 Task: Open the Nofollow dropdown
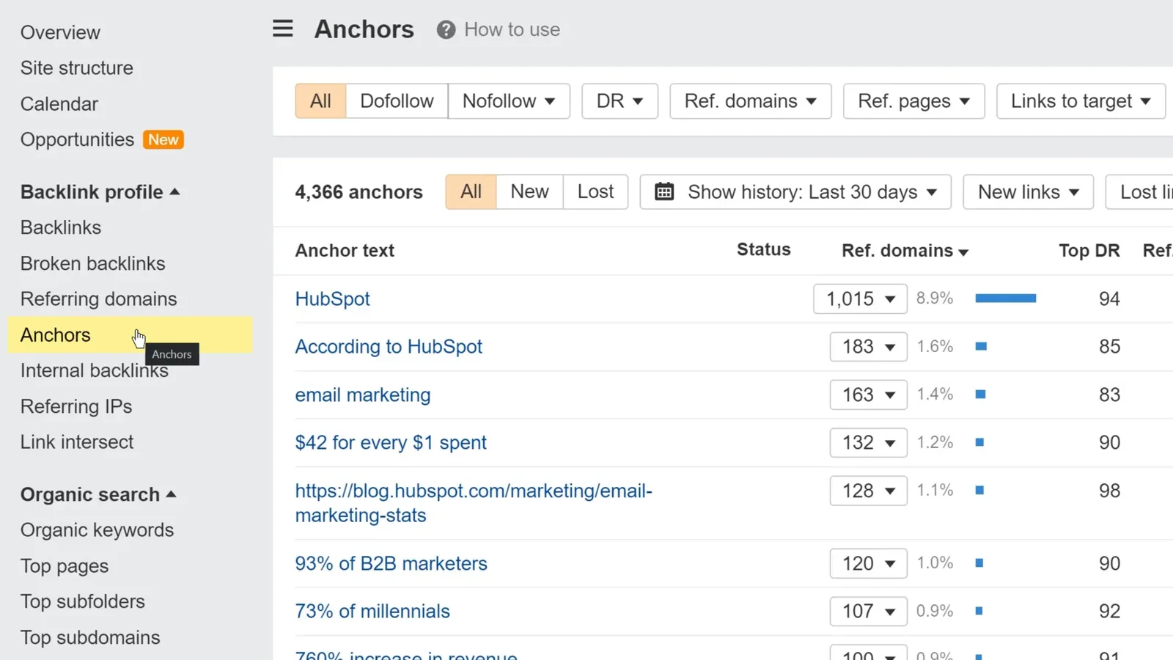pyautogui.click(x=509, y=101)
